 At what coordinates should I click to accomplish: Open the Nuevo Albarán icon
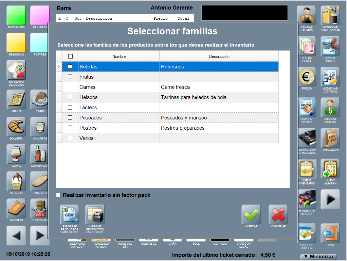click(x=330, y=169)
